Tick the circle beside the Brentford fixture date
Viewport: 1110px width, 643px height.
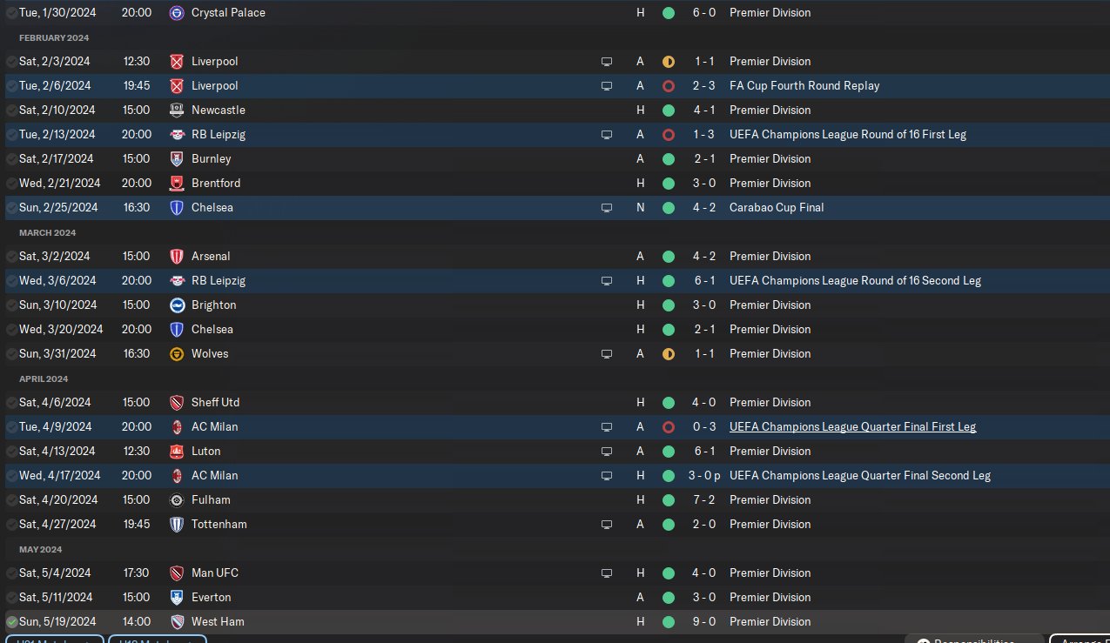tap(11, 184)
